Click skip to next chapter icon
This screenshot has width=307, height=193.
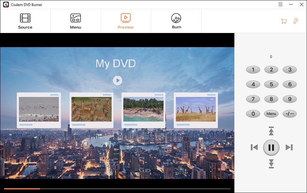click(x=289, y=147)
